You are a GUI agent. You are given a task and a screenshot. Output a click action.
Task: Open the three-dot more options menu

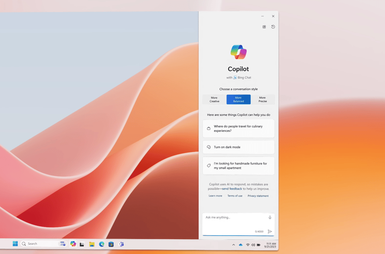click(262, 16)
